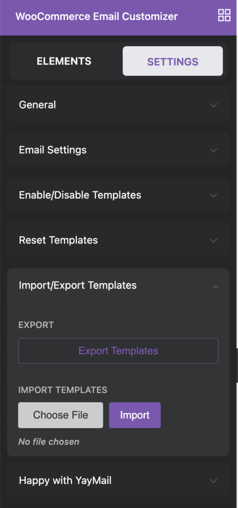Viewport: 238px width, 508px height.
Task: Expand Email Settings using its chevron
Action: click(x=213, y=150)
